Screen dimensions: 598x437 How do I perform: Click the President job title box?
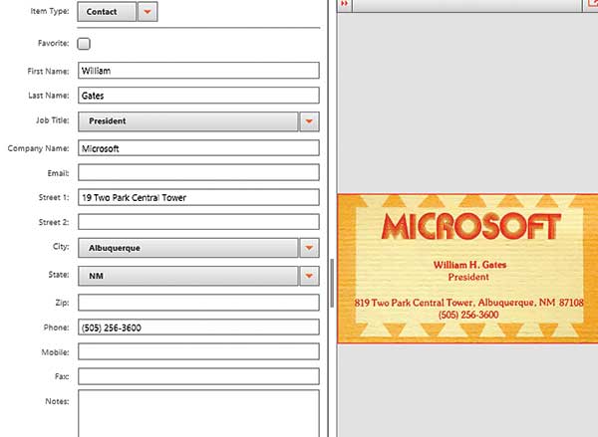click(187, 121)
